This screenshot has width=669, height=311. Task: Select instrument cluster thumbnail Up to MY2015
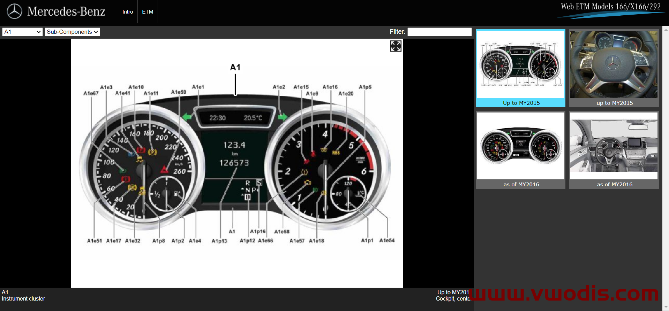point(521,68)
